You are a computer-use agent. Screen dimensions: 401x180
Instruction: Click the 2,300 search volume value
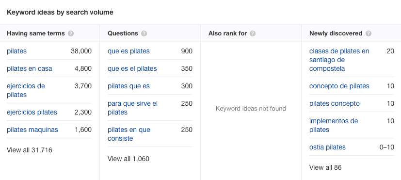pos(83,112)
